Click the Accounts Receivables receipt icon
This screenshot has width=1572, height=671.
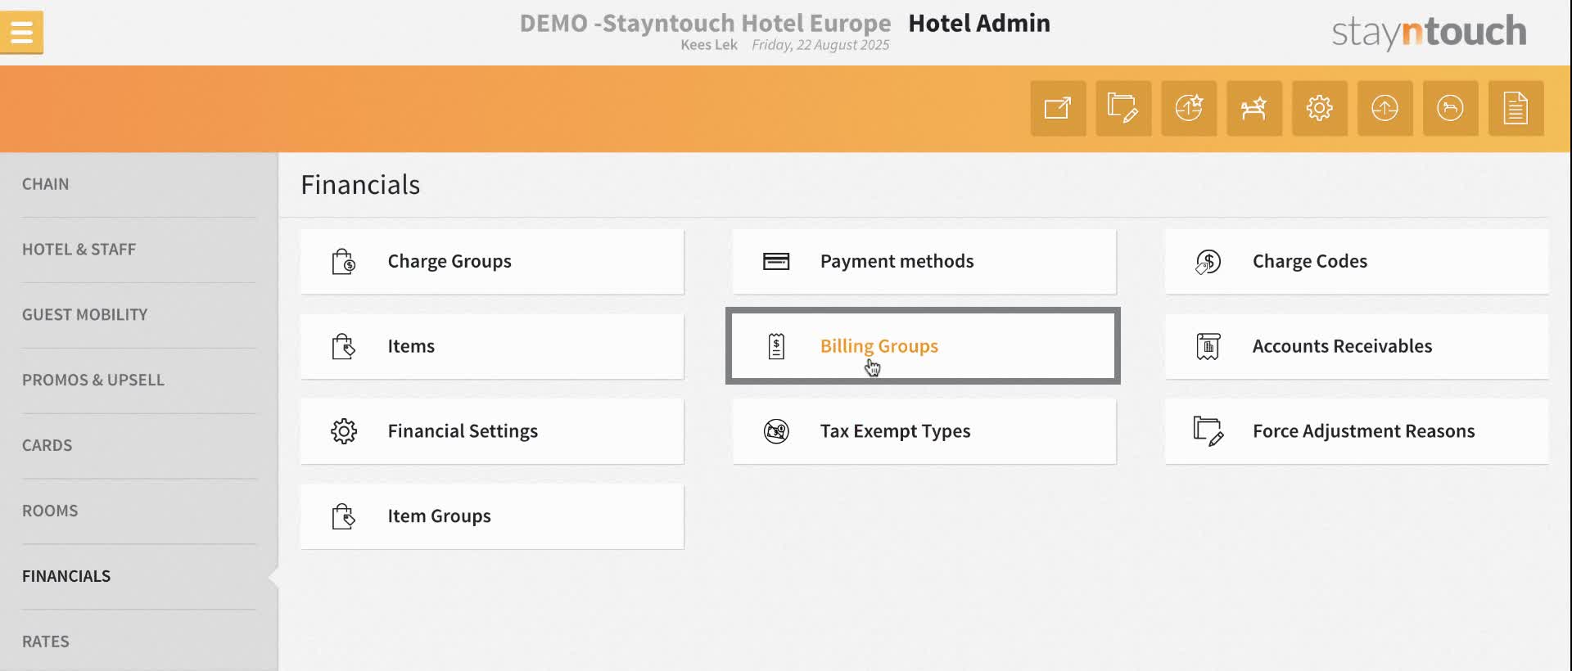(x=1208, y=346)
